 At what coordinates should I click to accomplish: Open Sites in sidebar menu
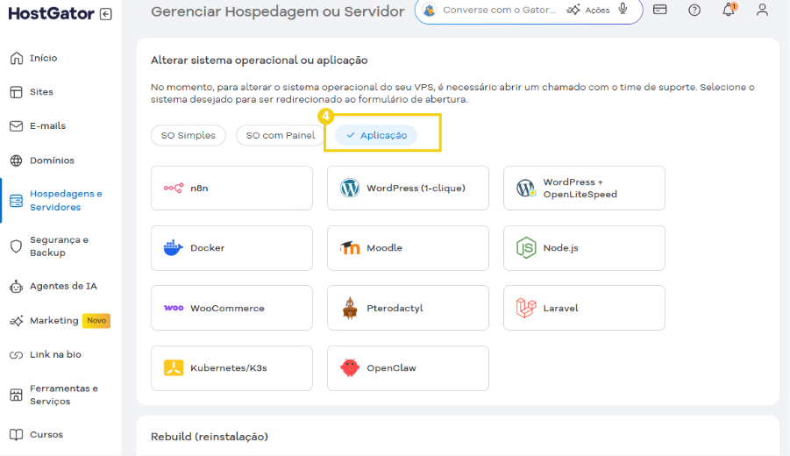41,92
